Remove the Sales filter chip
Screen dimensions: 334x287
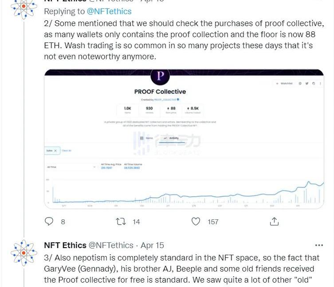(x=55, y=151)
